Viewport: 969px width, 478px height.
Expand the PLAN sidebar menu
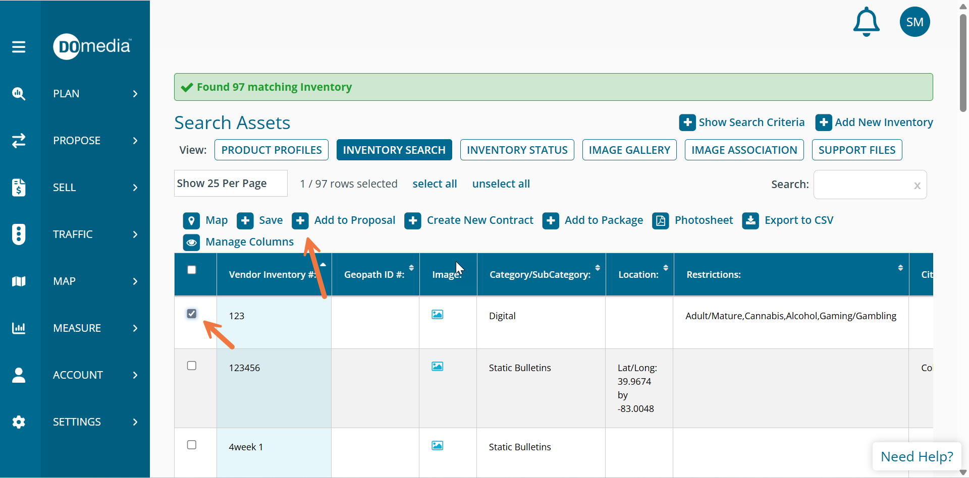[x=95, y=94]
